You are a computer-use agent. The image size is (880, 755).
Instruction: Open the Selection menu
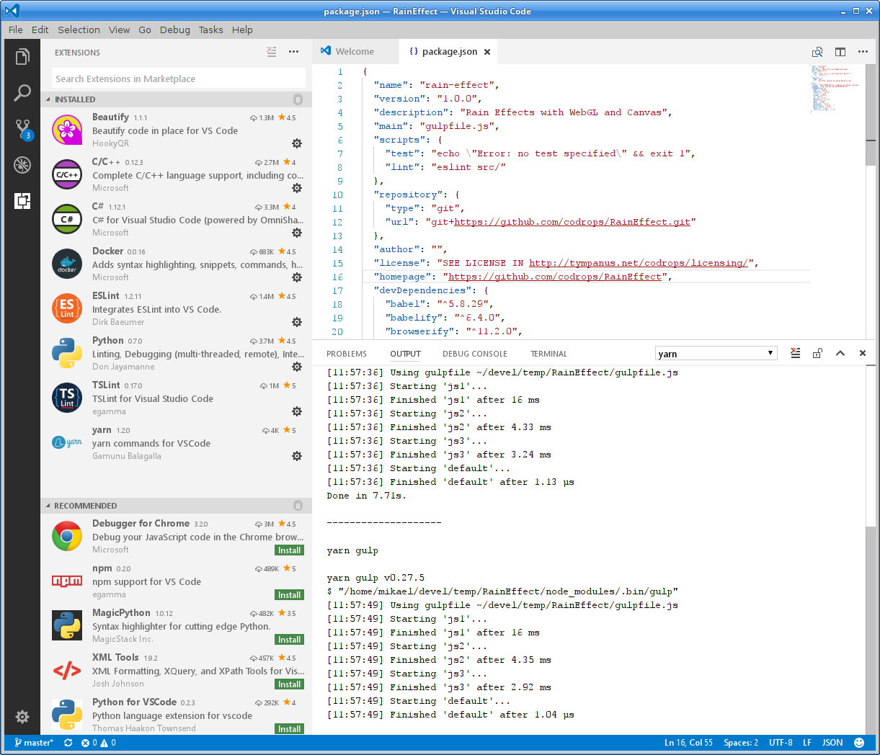tap(79, 30)
